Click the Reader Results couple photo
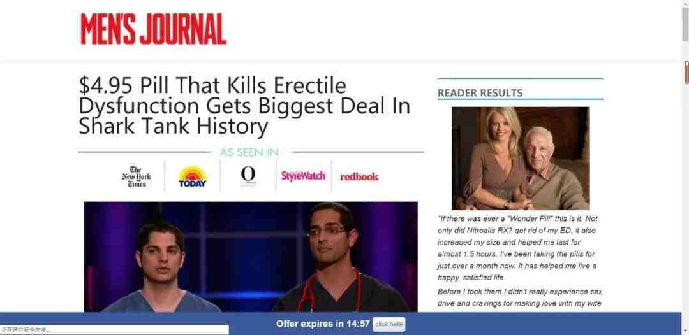 (521, 159)
